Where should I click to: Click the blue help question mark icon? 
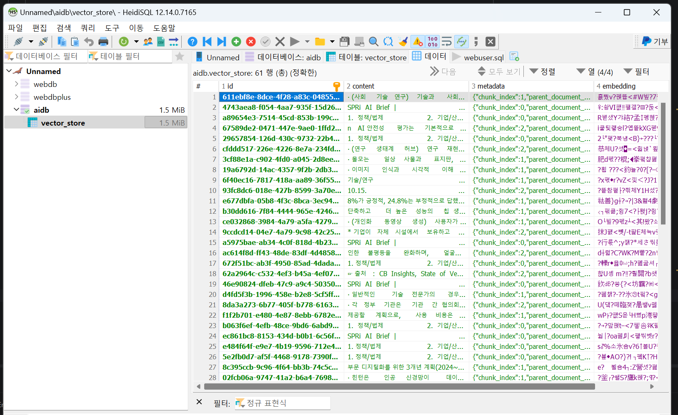coord(192,42)
